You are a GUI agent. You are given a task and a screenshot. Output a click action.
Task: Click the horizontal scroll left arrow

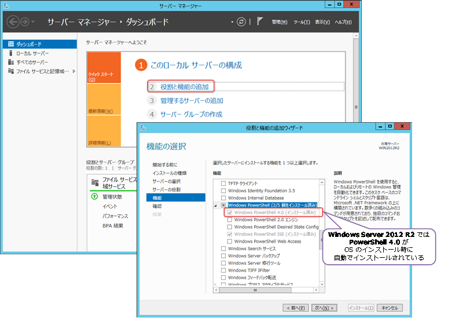click(x=216, y=290)
